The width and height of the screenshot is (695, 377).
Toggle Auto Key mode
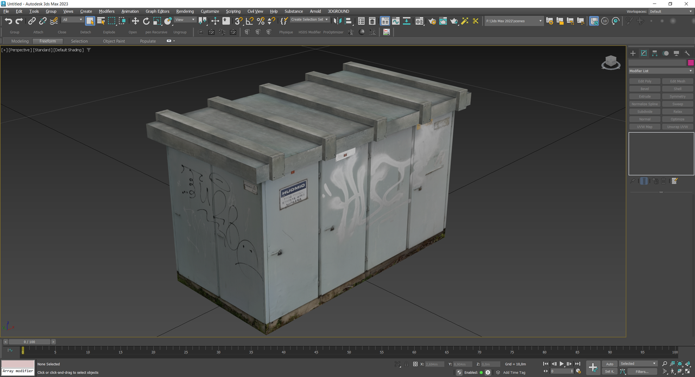click(610, 364)
